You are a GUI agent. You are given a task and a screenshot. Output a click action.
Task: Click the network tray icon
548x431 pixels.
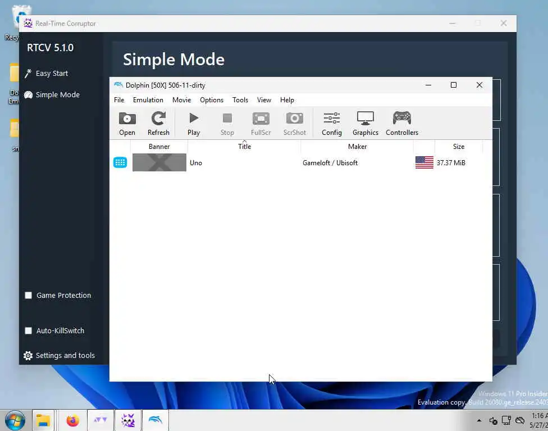pos(506,420)
